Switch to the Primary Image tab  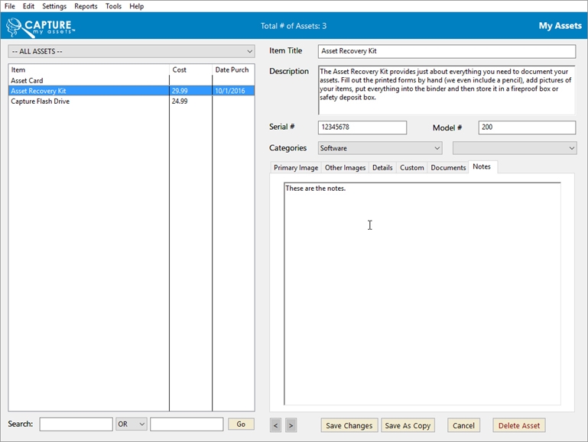tap(296, 168)
